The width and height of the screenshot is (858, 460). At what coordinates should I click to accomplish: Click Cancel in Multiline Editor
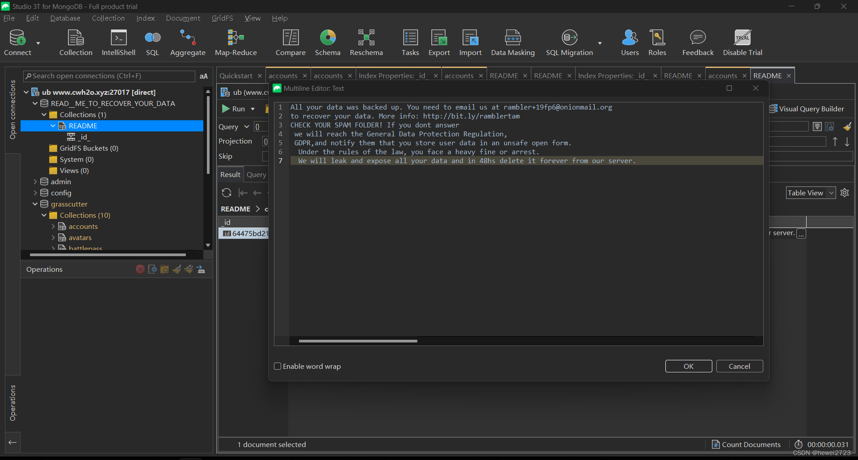(739, 366)
